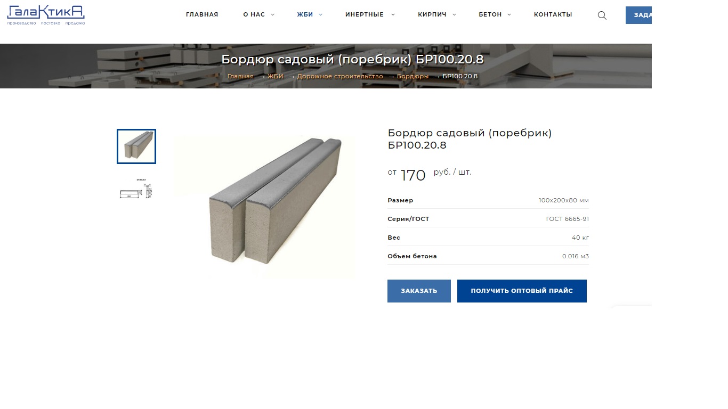Expand the О НАС dropdown arrow
This screenshot has width=728, height=409.
(273, 15)
